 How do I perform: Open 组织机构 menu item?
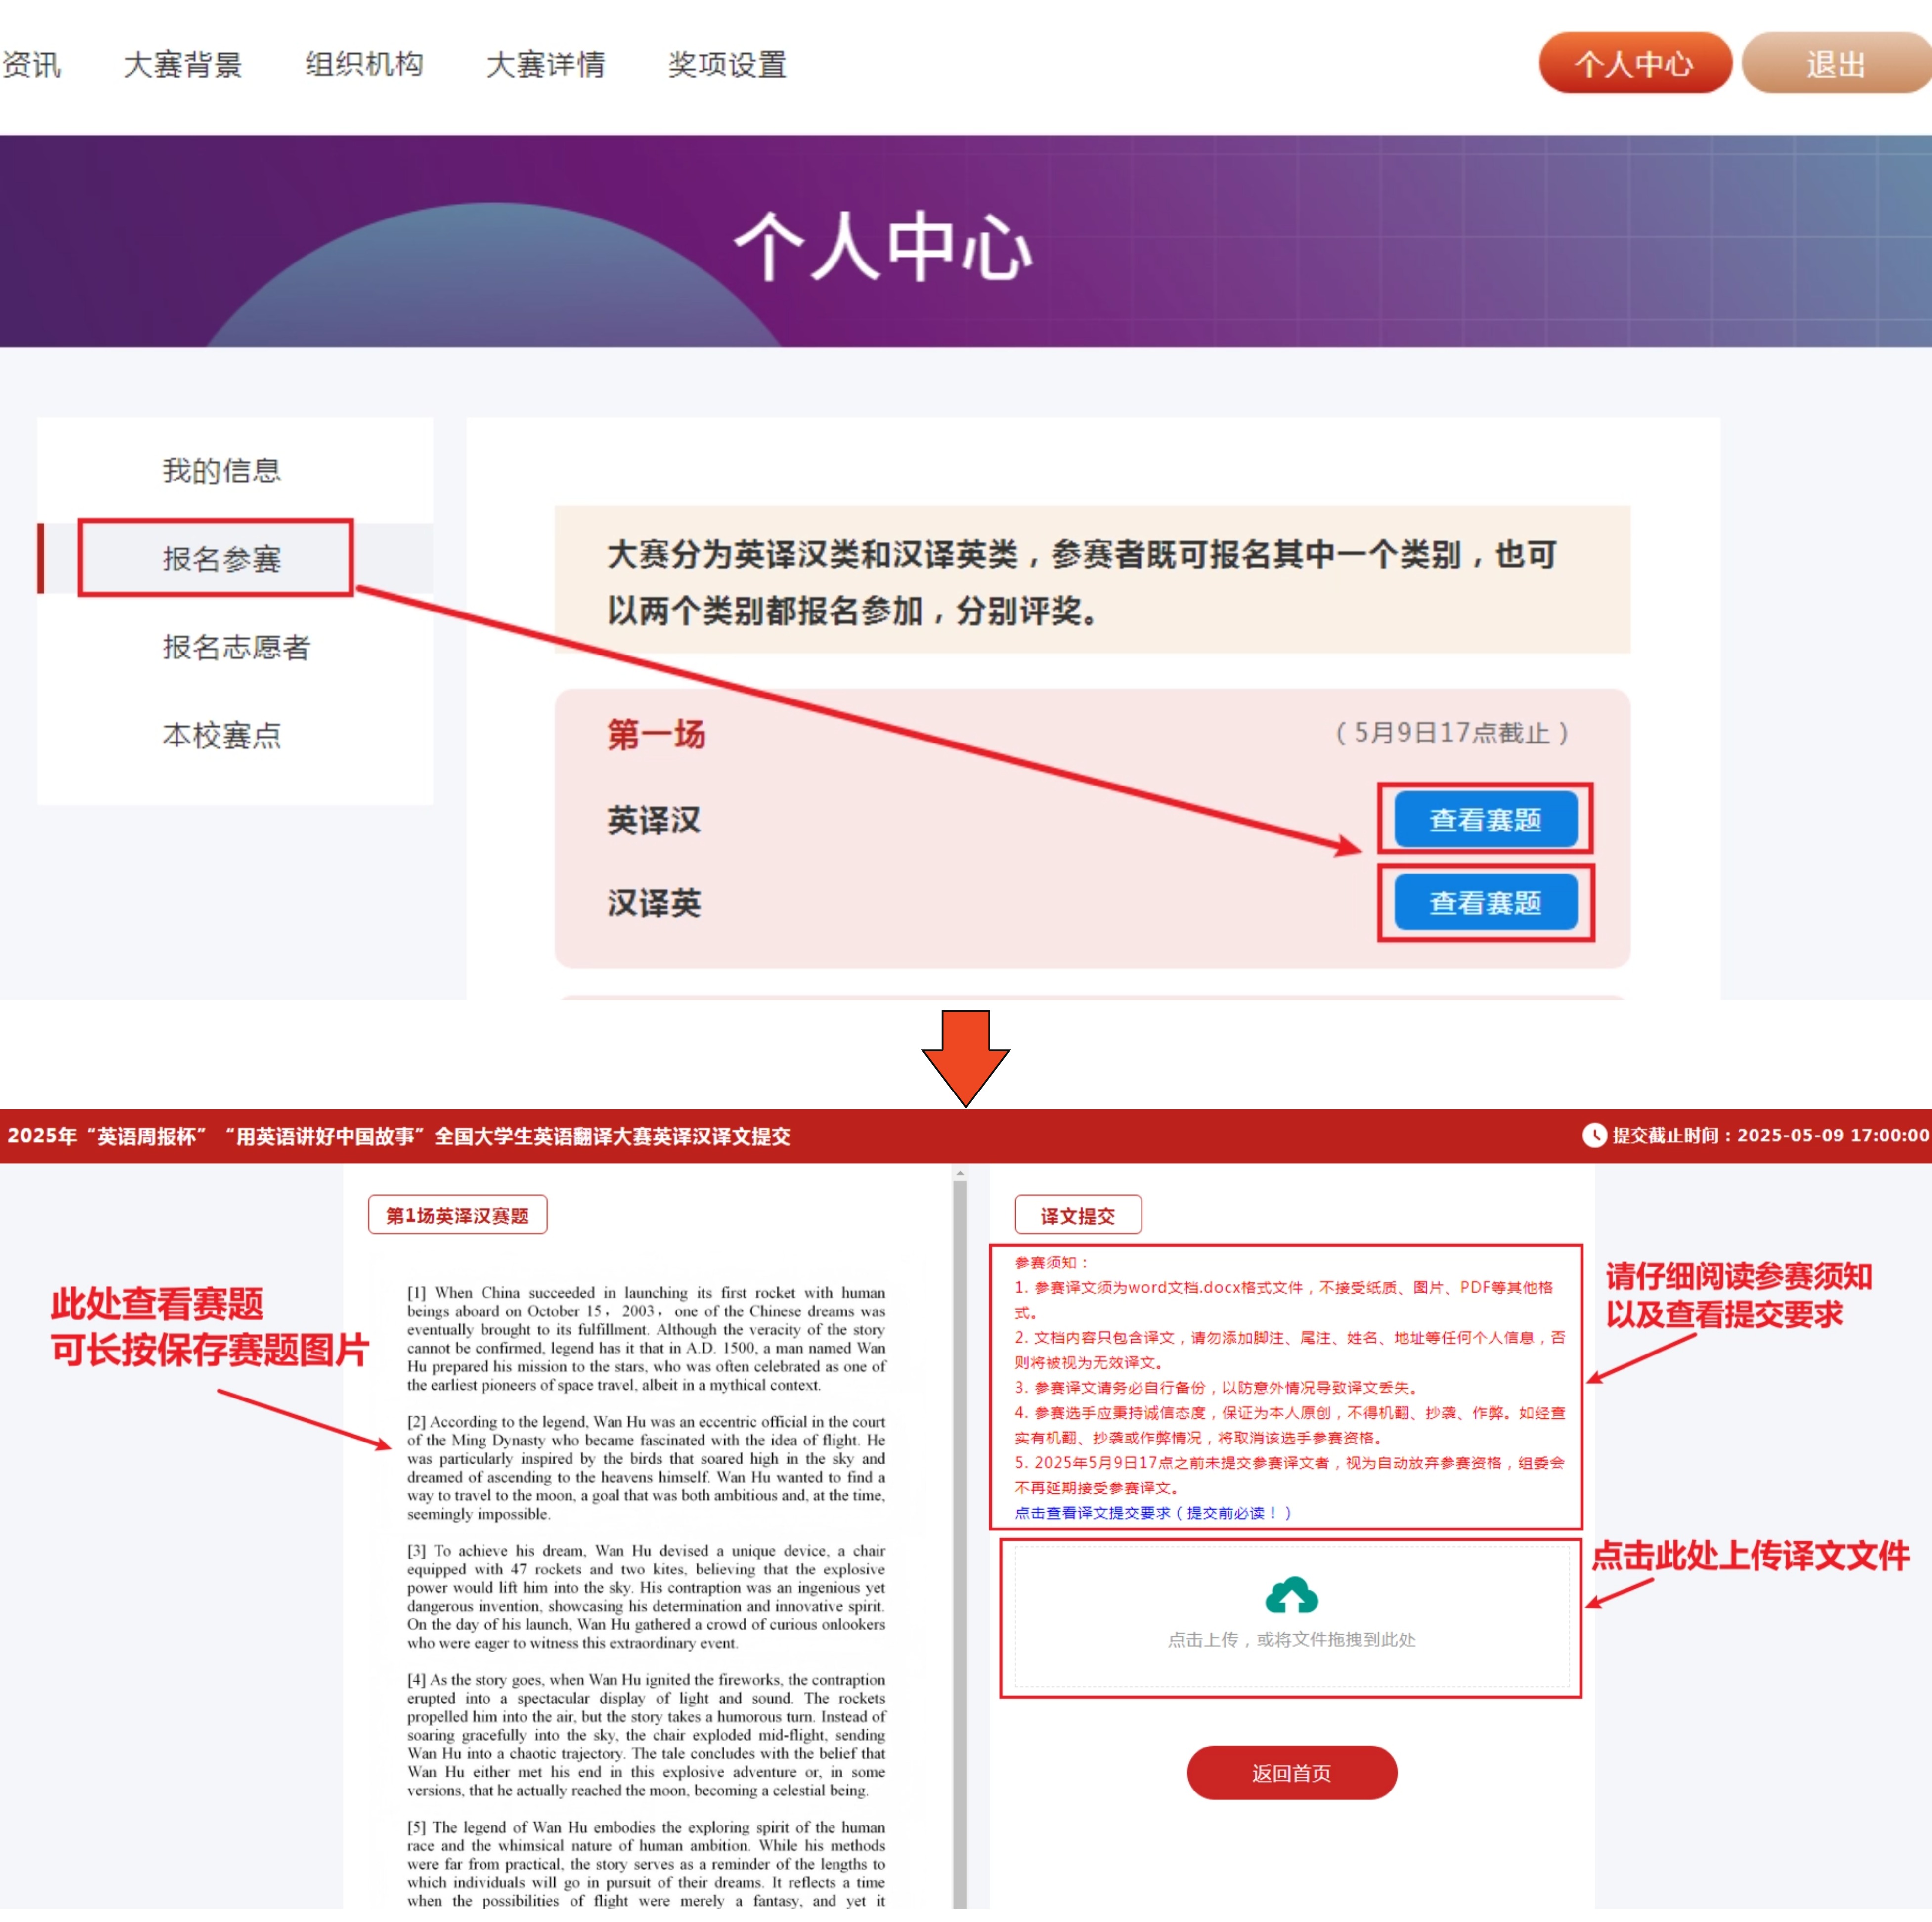coord(364,65)
